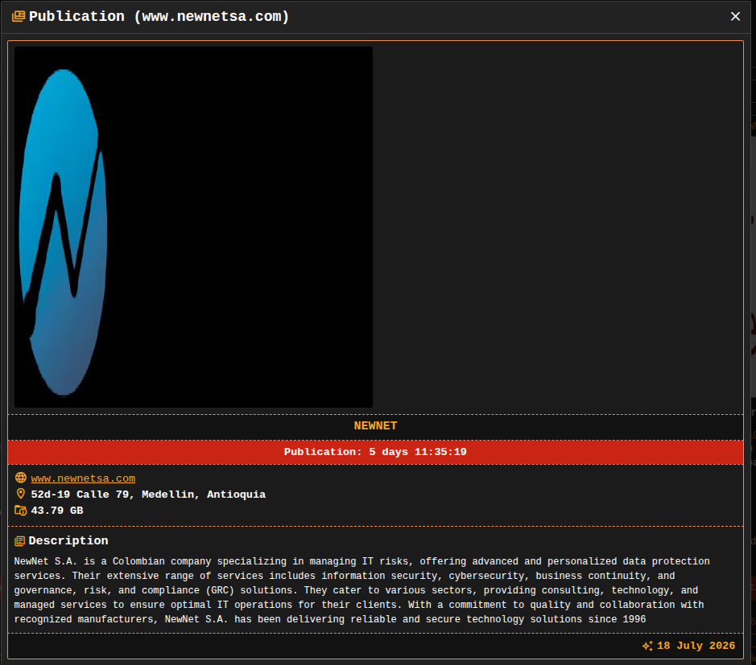Click the NewNet S.A. description paragraph

tap(361, 590)
